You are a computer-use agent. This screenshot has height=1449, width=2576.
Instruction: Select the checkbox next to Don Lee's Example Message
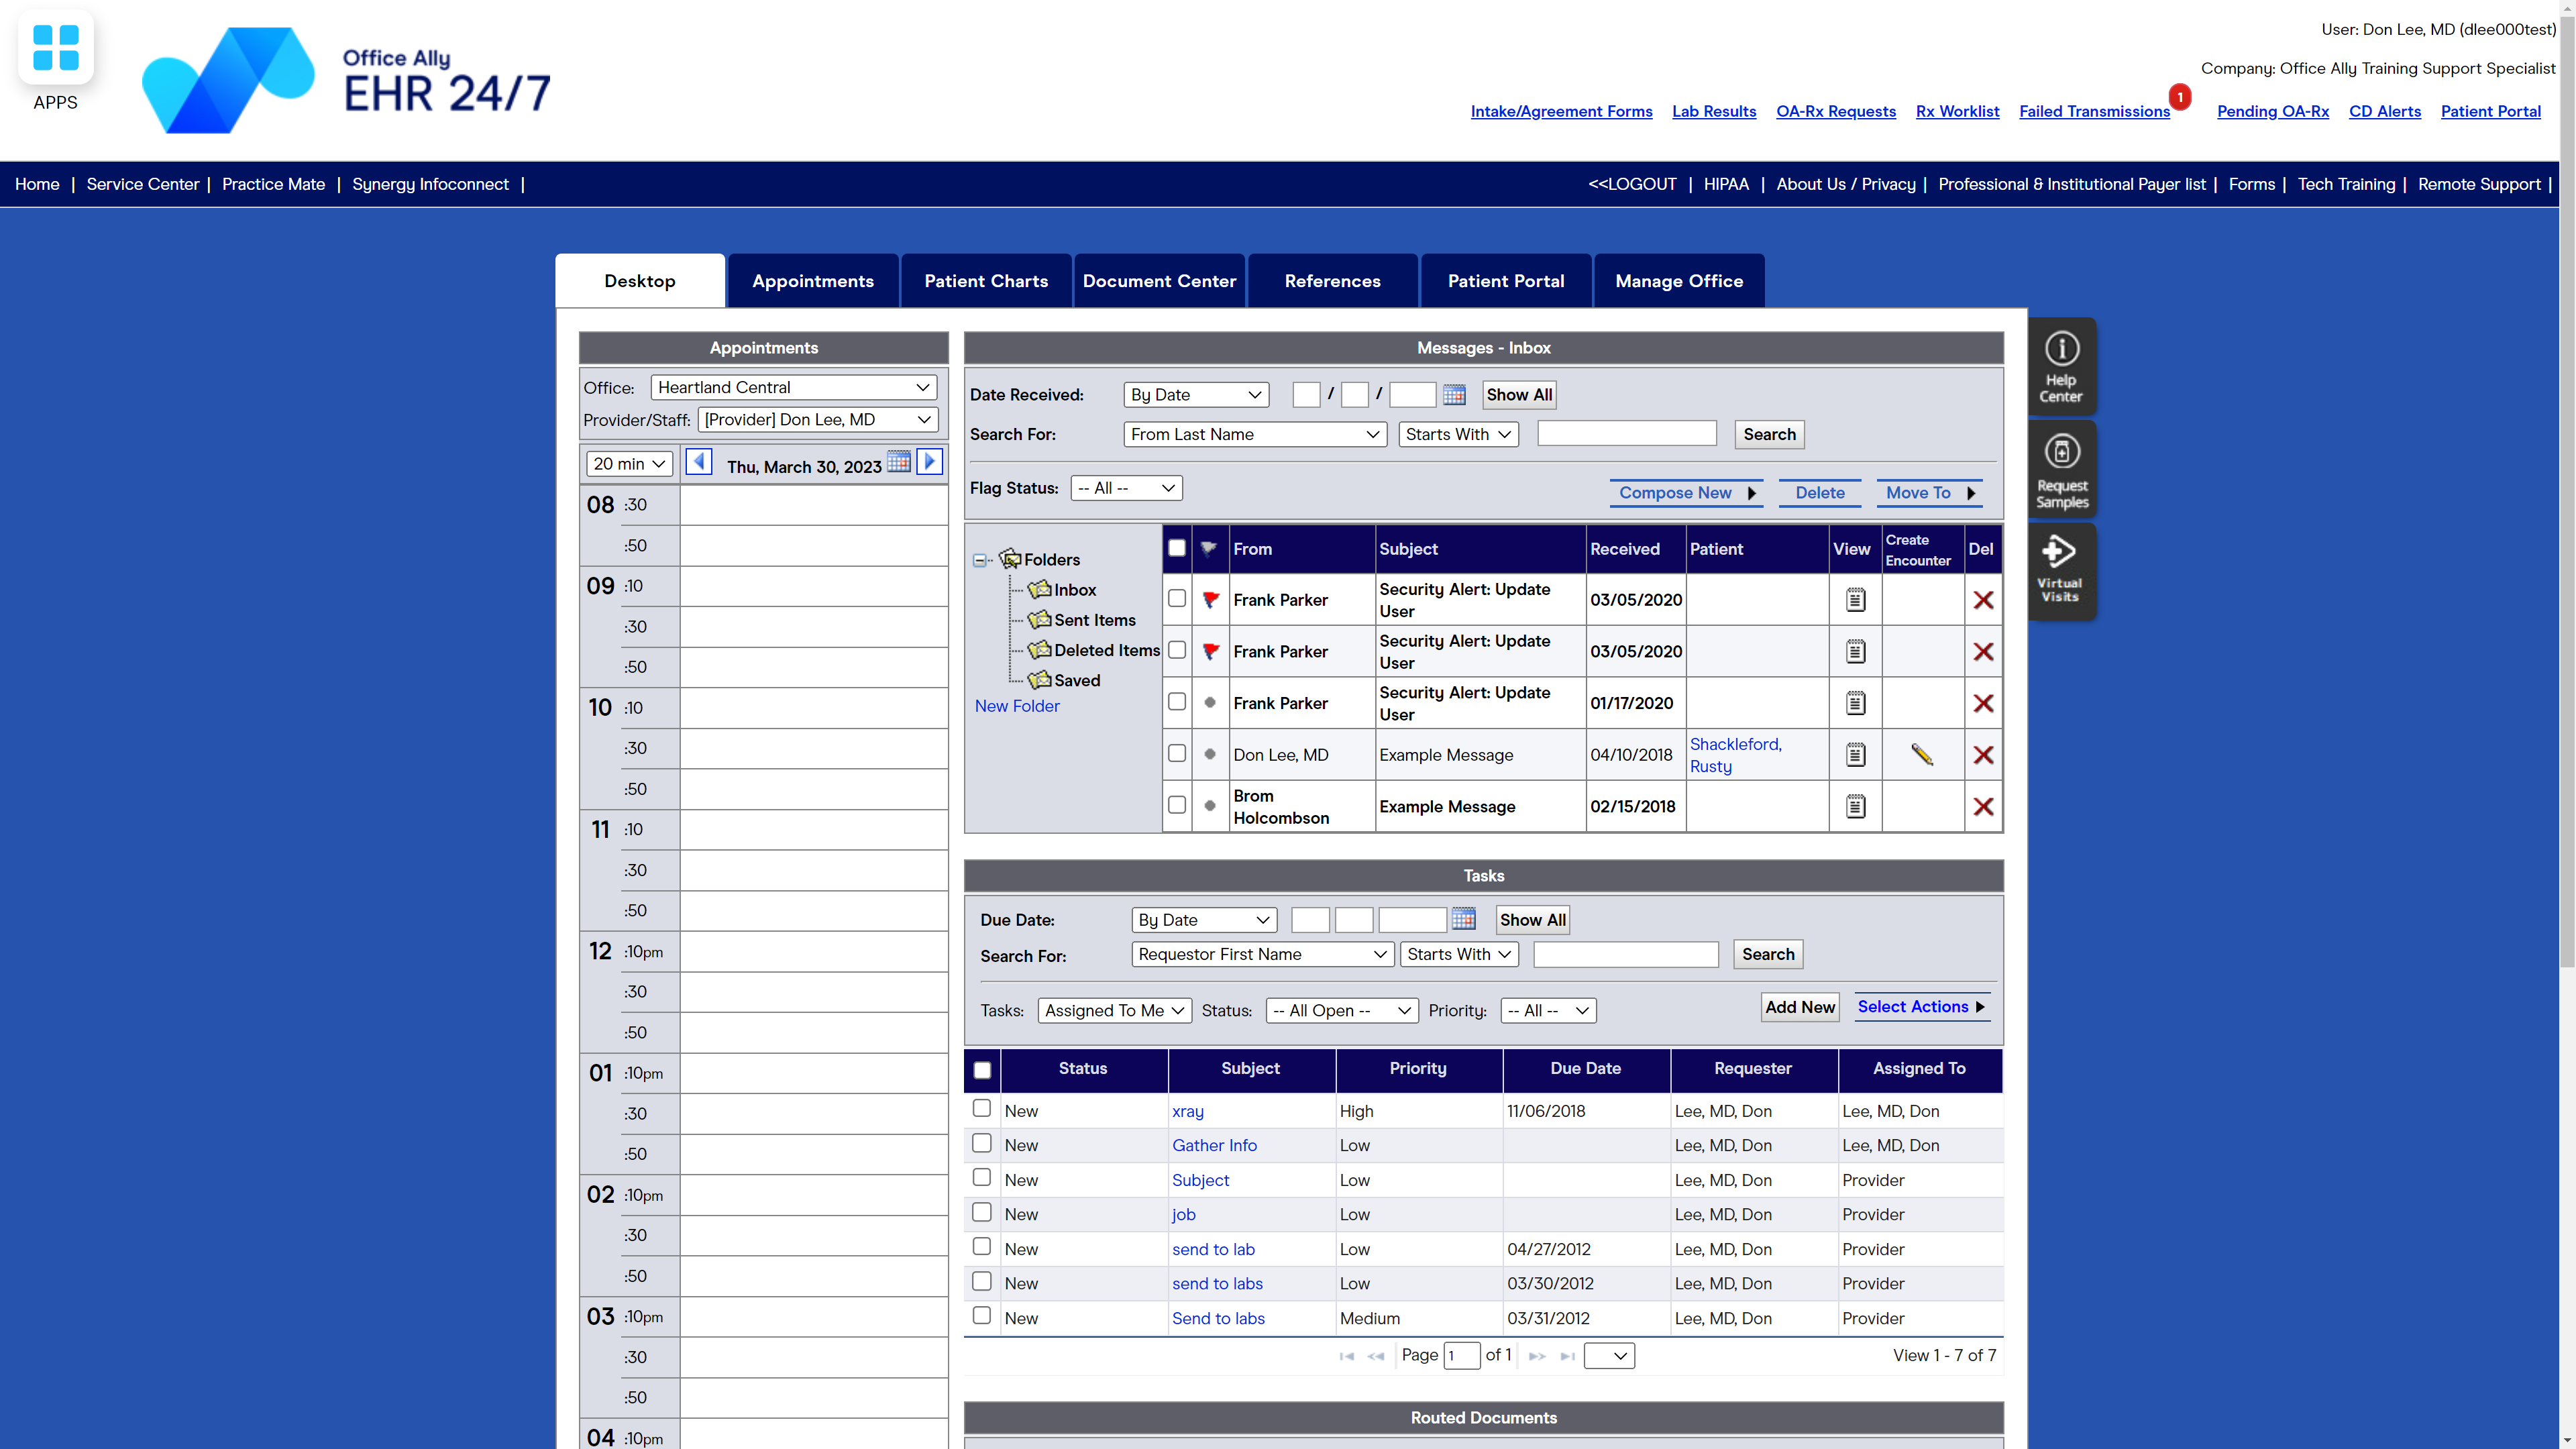click(x=1176, y=753)
